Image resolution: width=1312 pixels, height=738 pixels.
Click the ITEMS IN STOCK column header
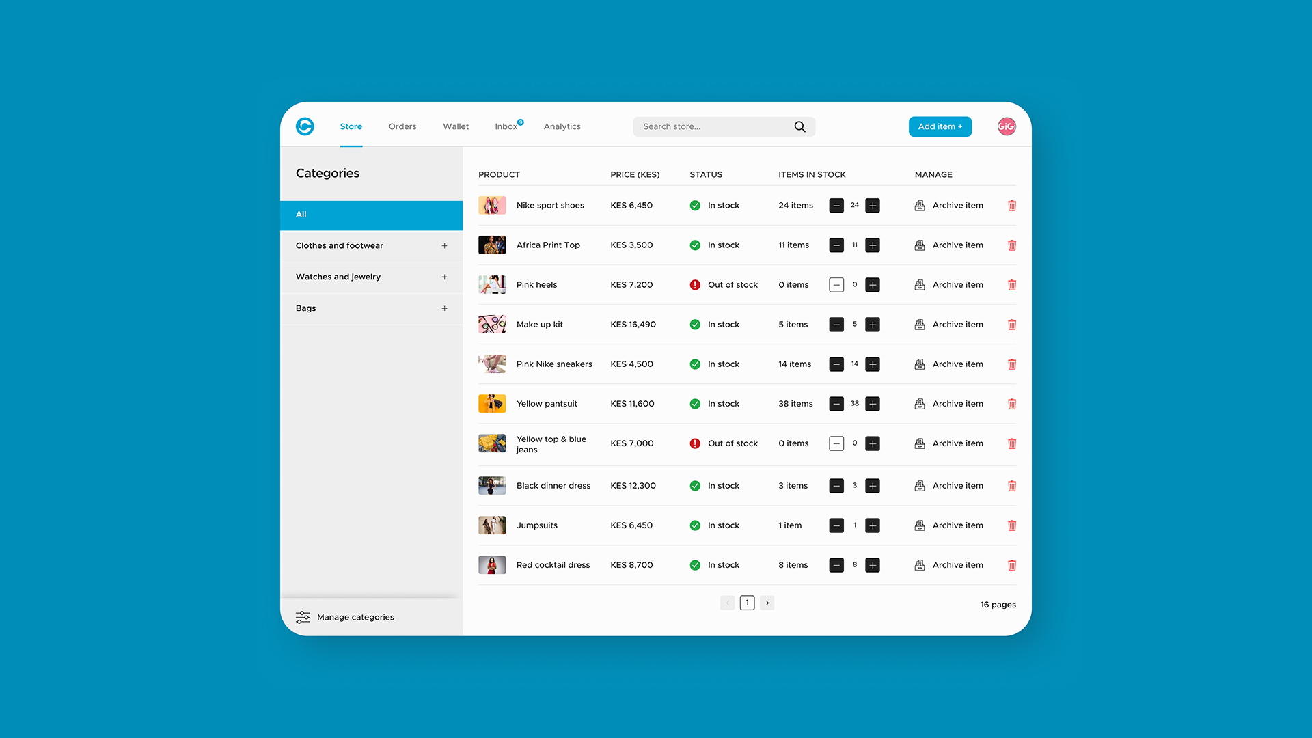[812, 175]
